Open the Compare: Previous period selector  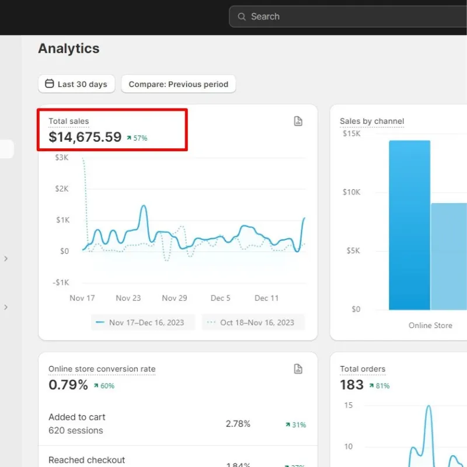[179, 84]
